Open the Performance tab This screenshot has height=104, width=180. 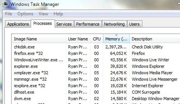pos(88,24)
